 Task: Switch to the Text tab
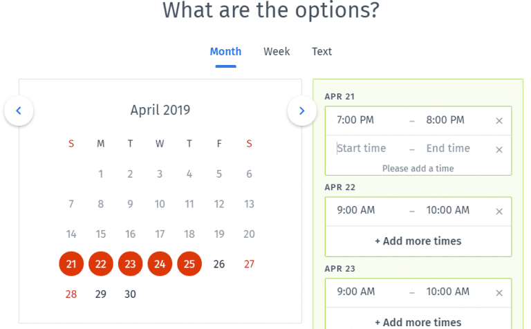tap(322, 52)
